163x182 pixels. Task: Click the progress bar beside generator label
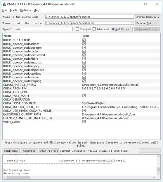point(150,151)
